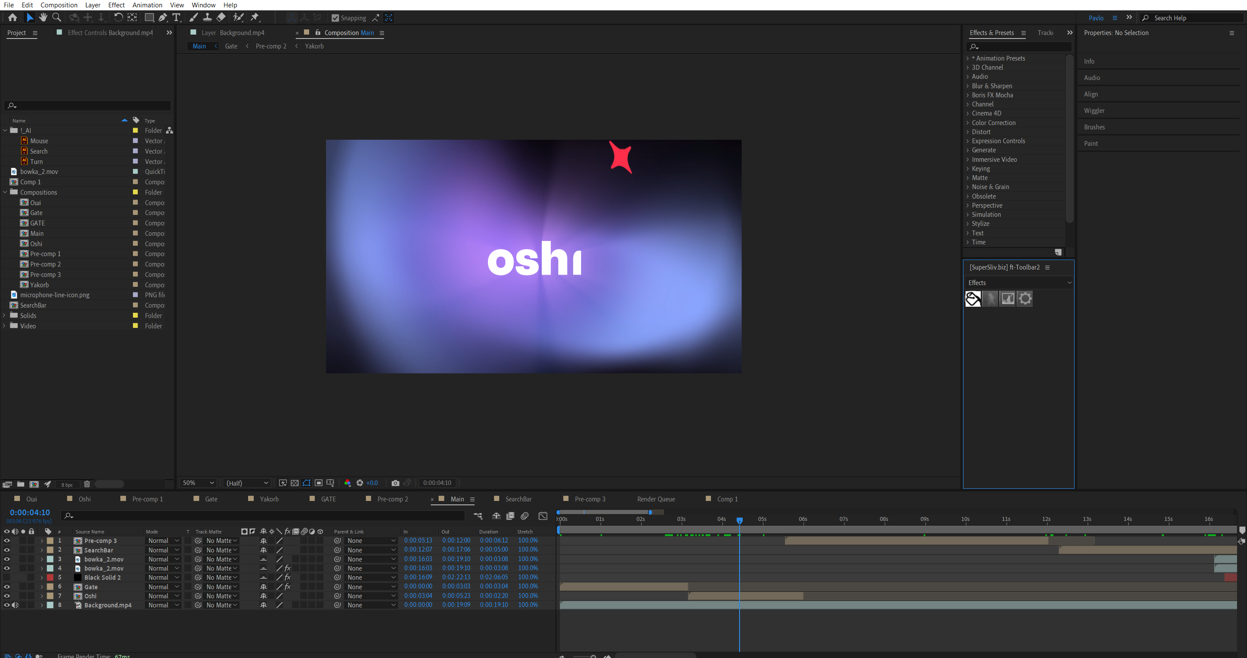Select the Horizontal Type tool

tap(176, 17)
